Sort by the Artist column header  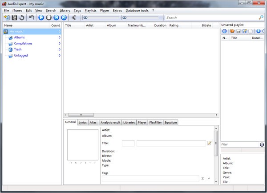90,25
